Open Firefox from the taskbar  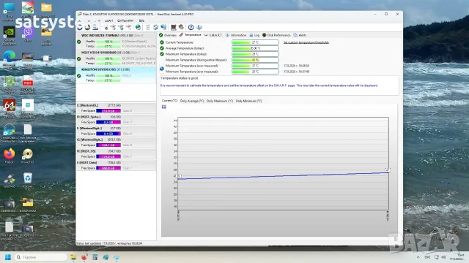(84, 257)
